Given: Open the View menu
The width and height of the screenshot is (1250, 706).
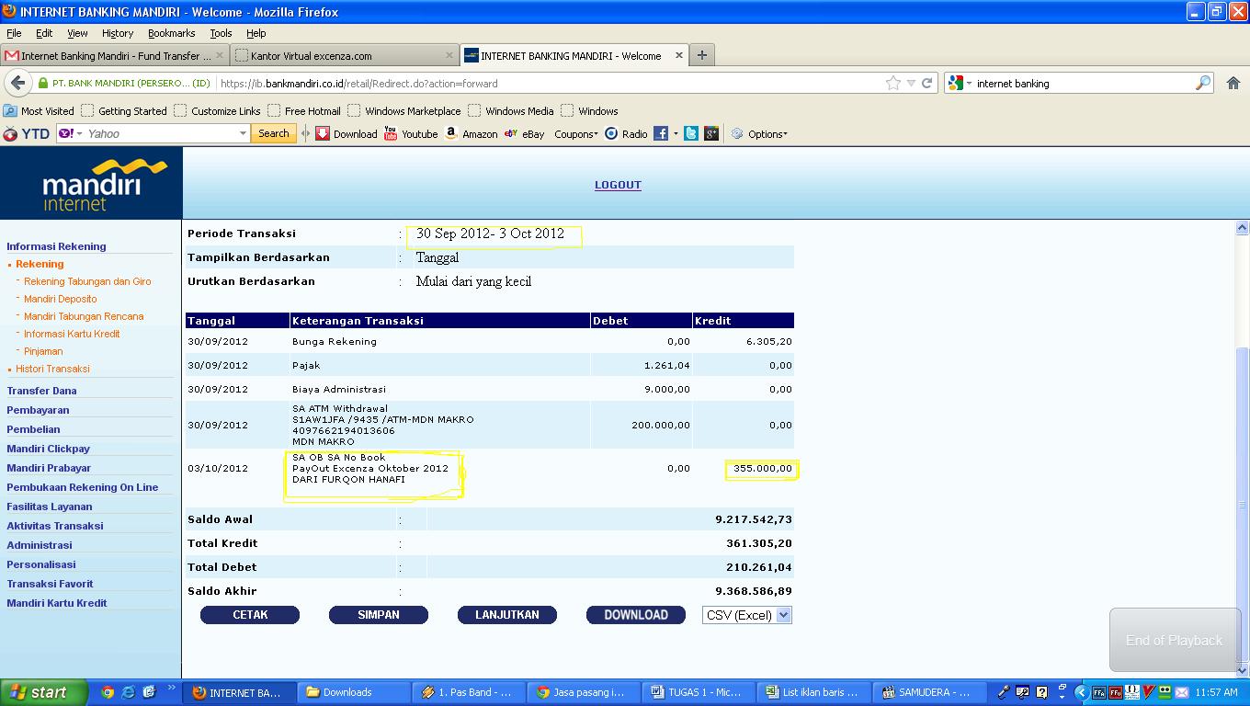Looking at the screenshot, I should (77, 33).
